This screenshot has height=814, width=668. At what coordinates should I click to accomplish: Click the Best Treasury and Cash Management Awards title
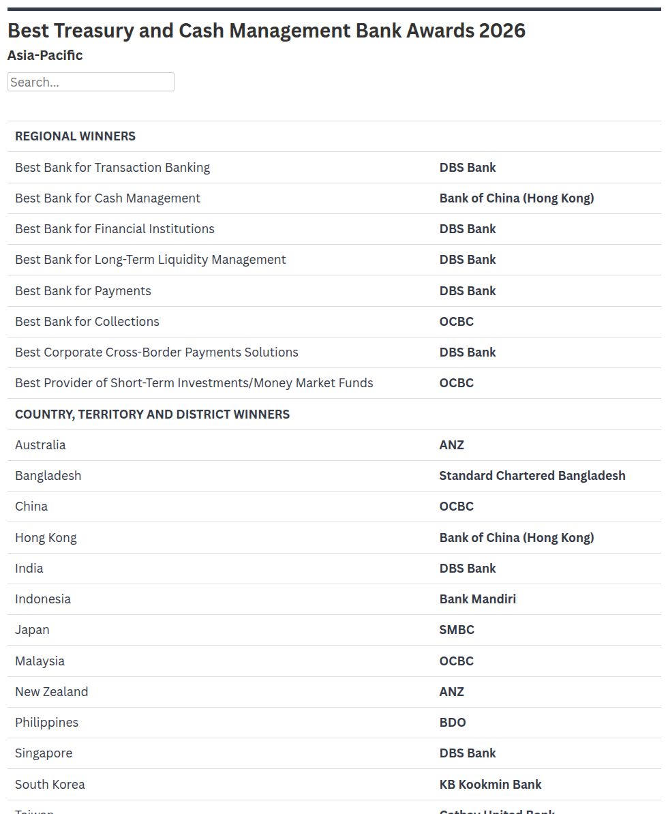coord(267,31)
